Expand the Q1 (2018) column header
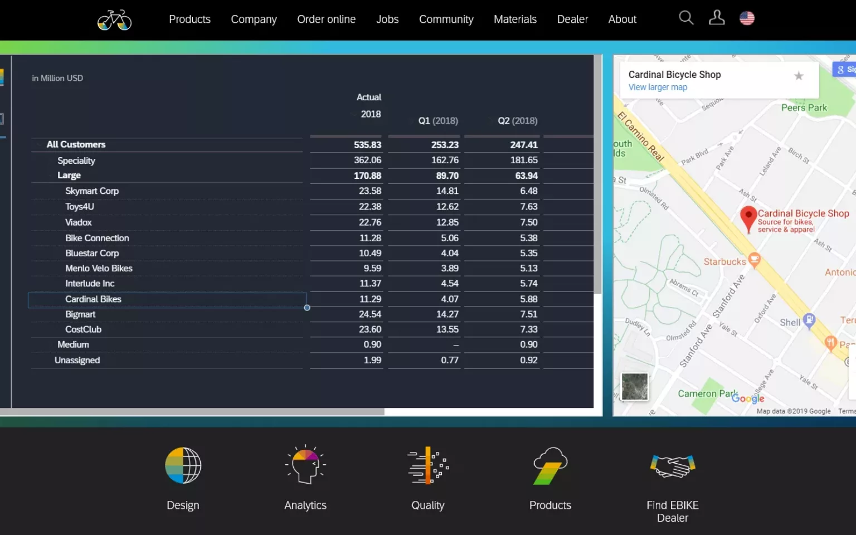 pos(412,121)
